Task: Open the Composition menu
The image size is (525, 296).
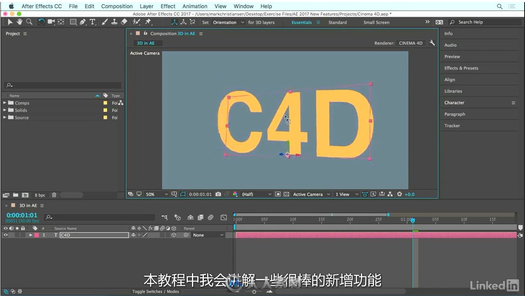Action: 117,6
